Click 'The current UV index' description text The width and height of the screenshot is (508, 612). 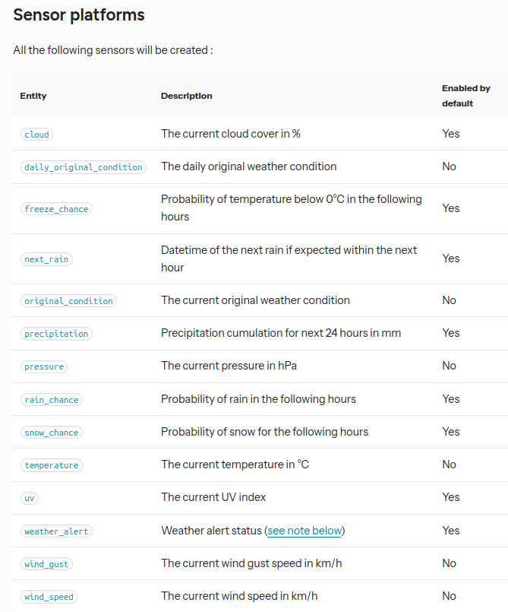coord(213,497)
